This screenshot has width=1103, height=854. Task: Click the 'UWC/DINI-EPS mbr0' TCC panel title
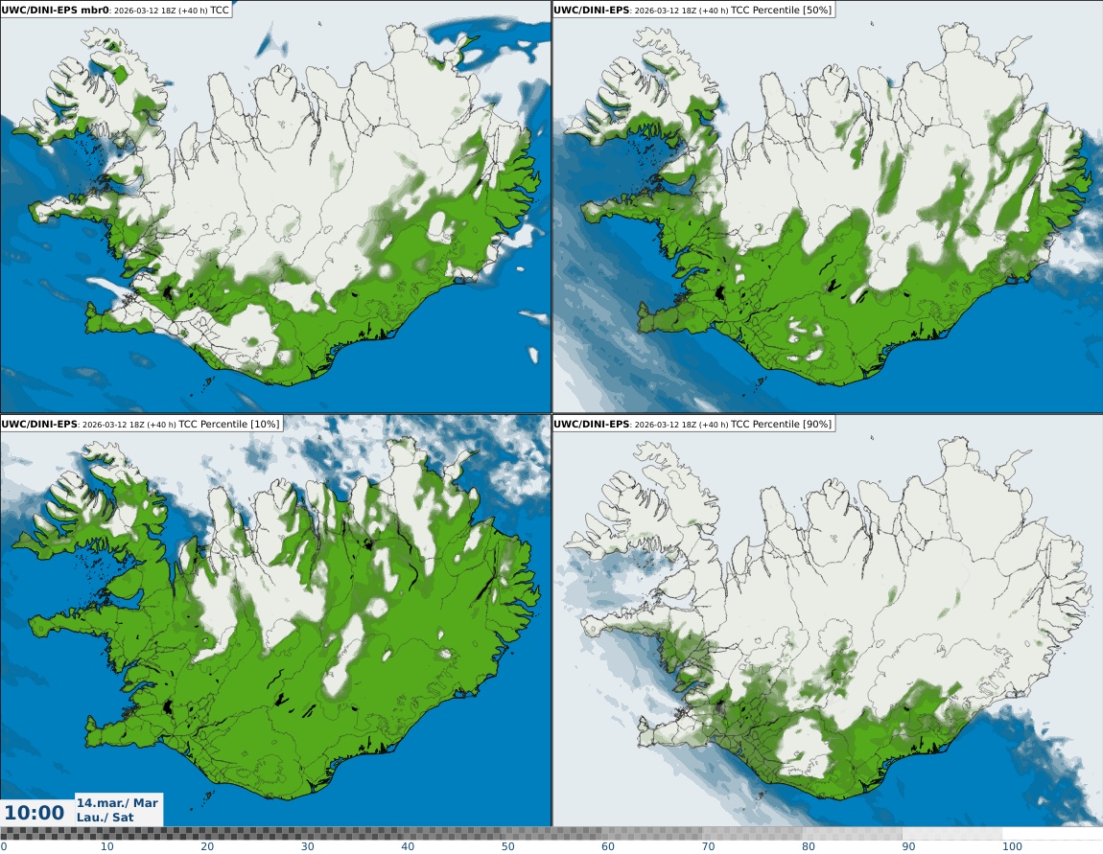115,10
